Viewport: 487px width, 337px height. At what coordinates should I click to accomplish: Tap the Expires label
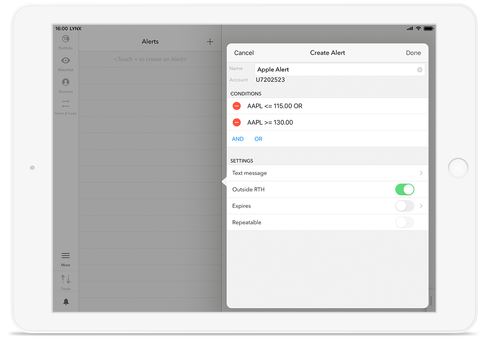[x=242, y=206]
